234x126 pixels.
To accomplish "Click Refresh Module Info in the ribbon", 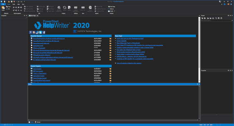I will pyautogui.click(x=59, y=9).
